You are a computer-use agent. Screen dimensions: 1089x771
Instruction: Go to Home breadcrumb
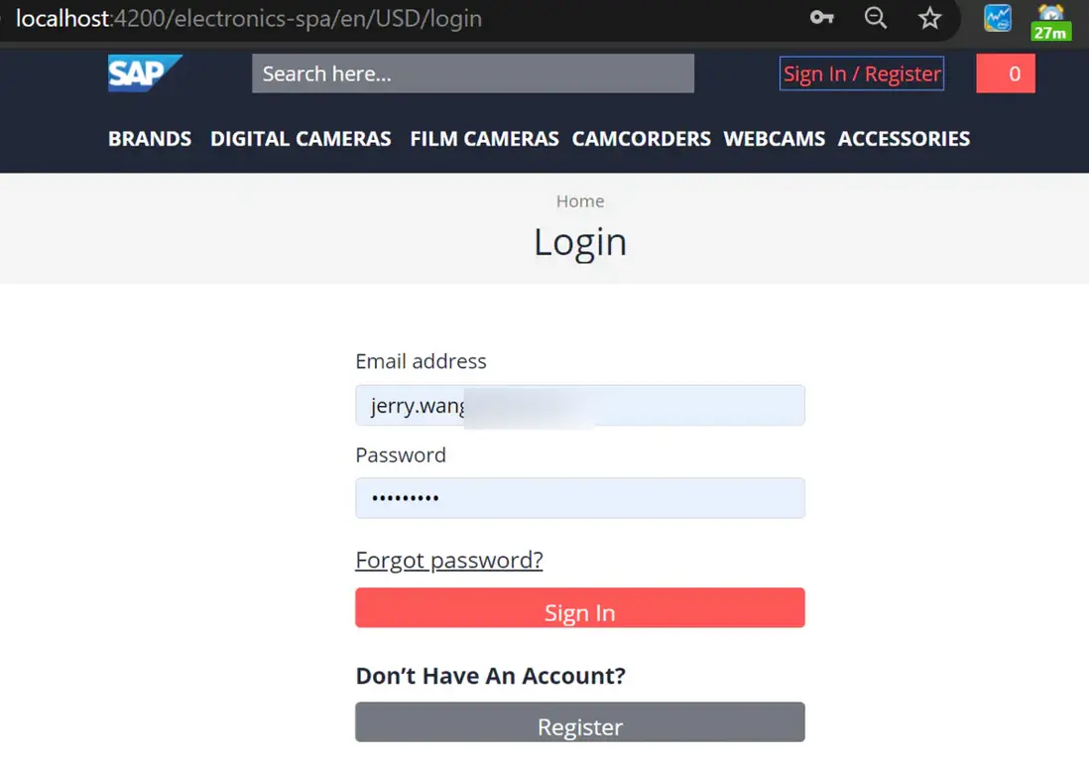coord(580,201)
